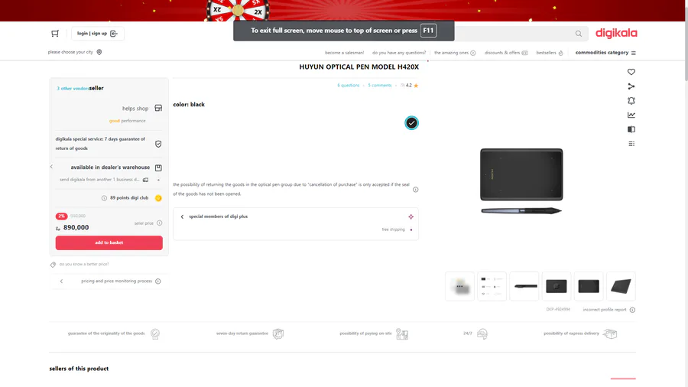
Task: Click the delivery truck icon by send digikala
Action: click(146, 180)
